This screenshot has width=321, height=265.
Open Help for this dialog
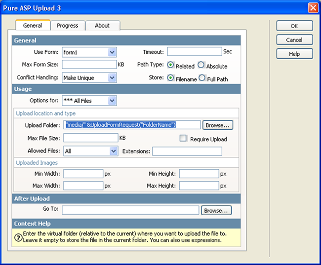295,54
